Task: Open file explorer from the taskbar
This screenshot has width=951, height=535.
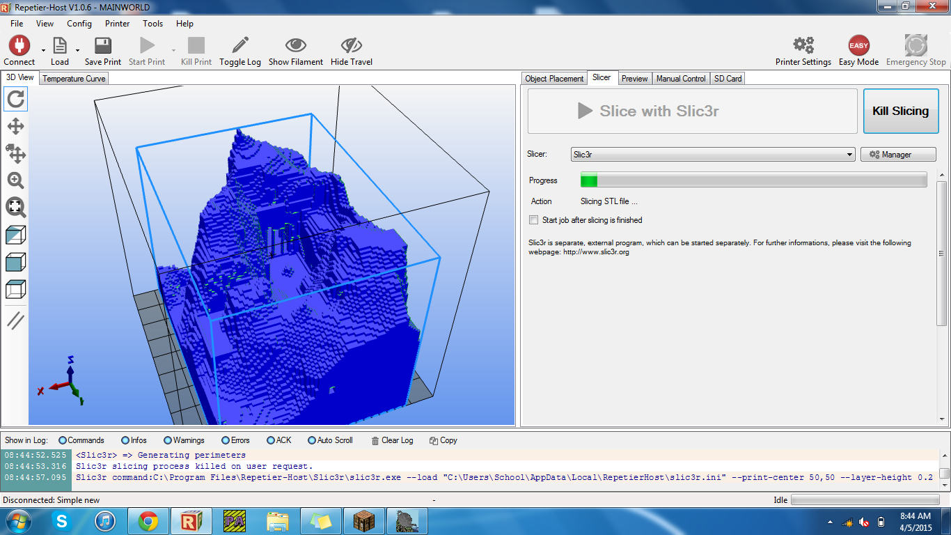Action: pyautogui.click(x=278, y=520)
